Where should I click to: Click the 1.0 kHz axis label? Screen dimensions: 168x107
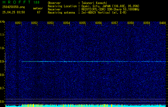(2, 48)
